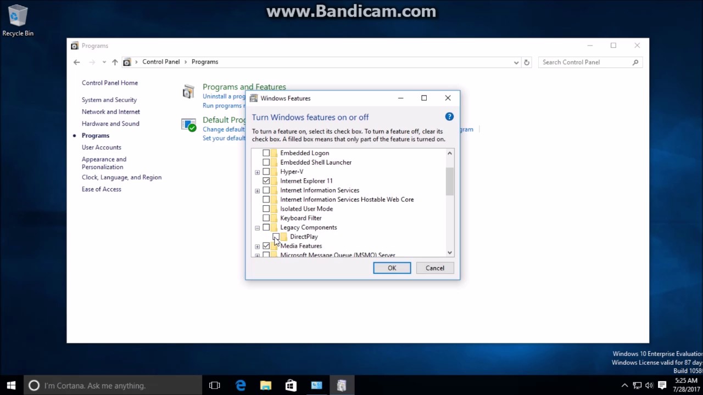The height and width of the screenshot is (395, 703).
Task: Click the Control Panel taskbar icon
Action: (316, 385)
